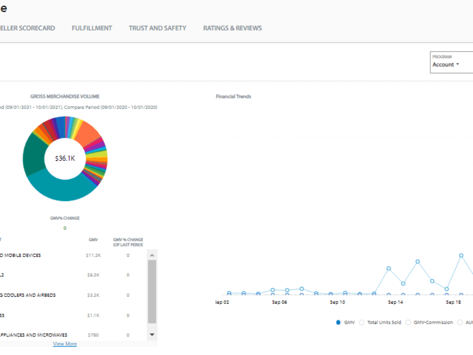Click the $11.2K GMV value
Viewport: 473px width, 355px height.
coord(93,256)
